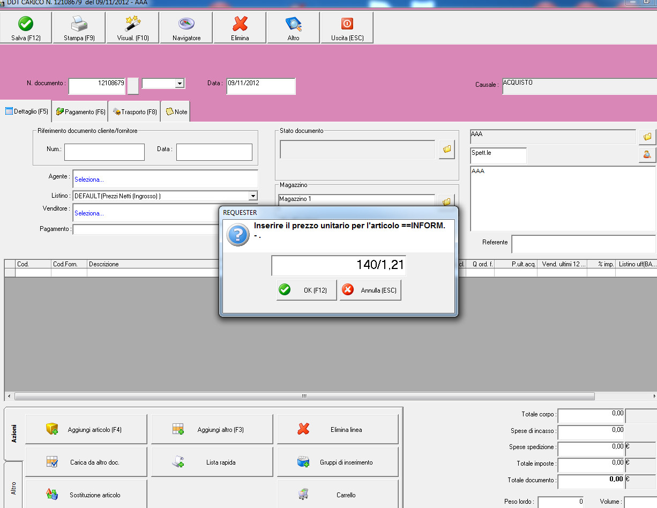Expand the Listino DEFAULT dropdown
The width and height of the screenshot is (657, 508).
tap(253, 196)
